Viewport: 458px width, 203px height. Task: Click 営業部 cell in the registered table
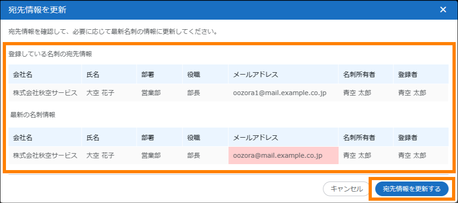pyautogui.click(x=151, y=93)
